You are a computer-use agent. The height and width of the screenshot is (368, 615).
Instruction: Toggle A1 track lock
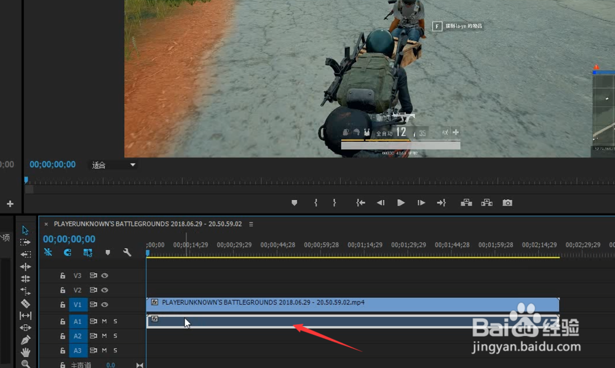point(62,321)
